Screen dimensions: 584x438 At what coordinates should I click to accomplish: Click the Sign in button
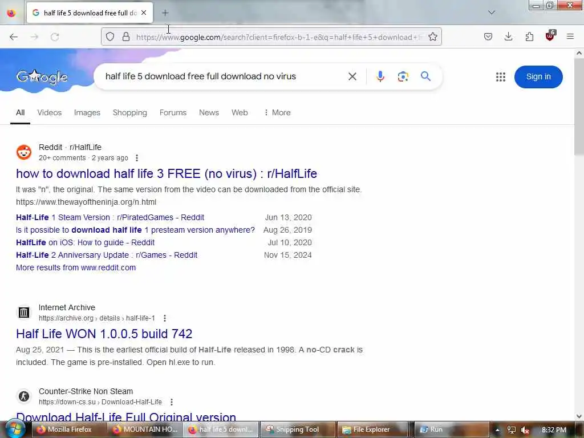[538, 77]
